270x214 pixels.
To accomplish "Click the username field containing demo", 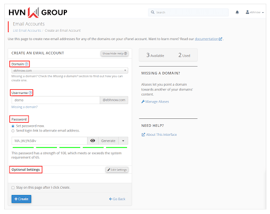I will [56, 100].
